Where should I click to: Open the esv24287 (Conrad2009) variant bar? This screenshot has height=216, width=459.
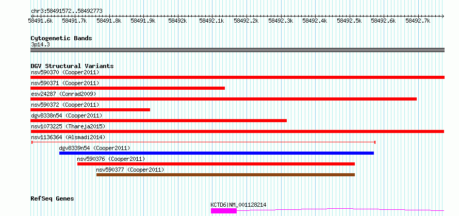[223, 99]
